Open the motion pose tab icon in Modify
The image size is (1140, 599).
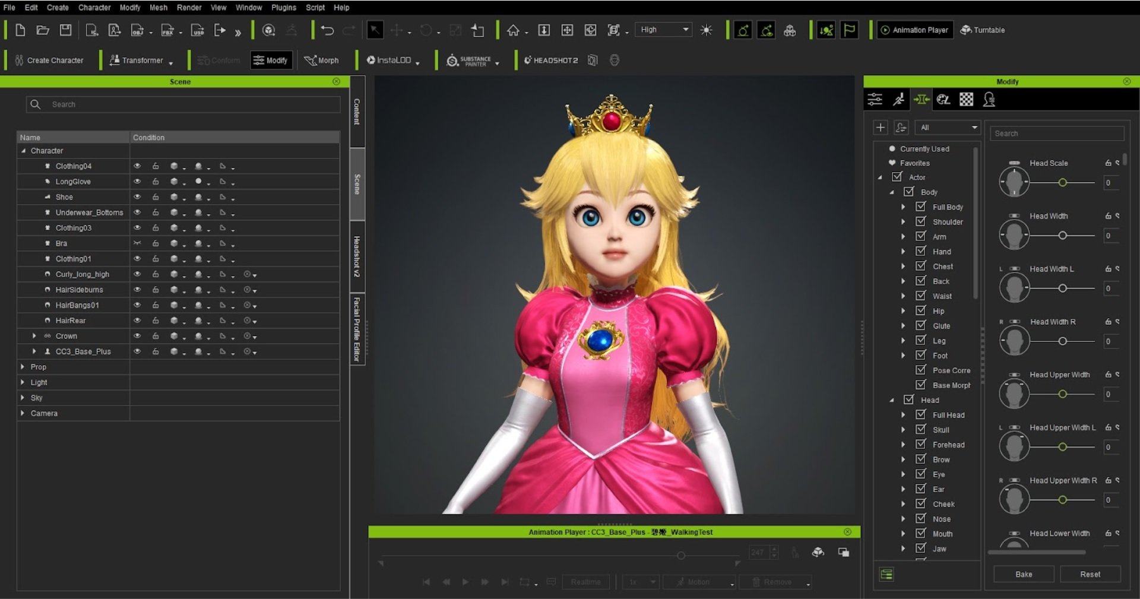898,100
